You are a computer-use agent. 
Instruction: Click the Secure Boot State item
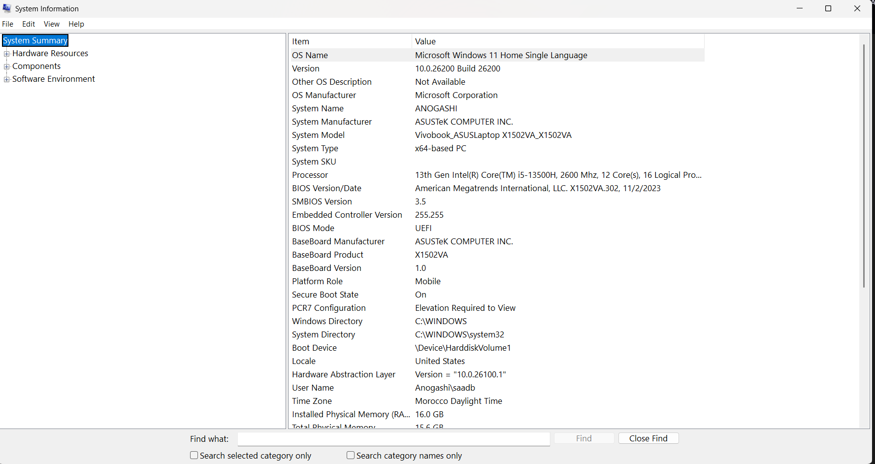point(325,295)
